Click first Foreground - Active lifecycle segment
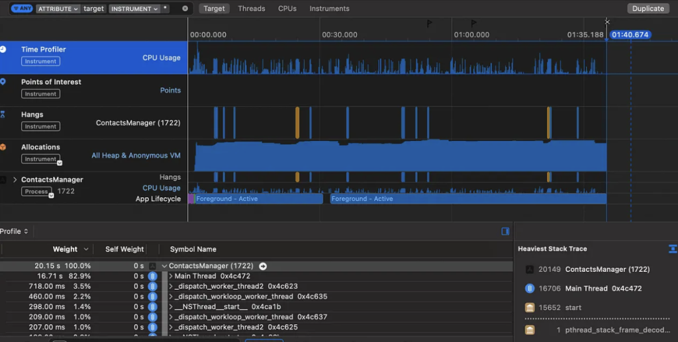Image resolution: width=678 pixels, height=342 pixels. tap(259, 198)
